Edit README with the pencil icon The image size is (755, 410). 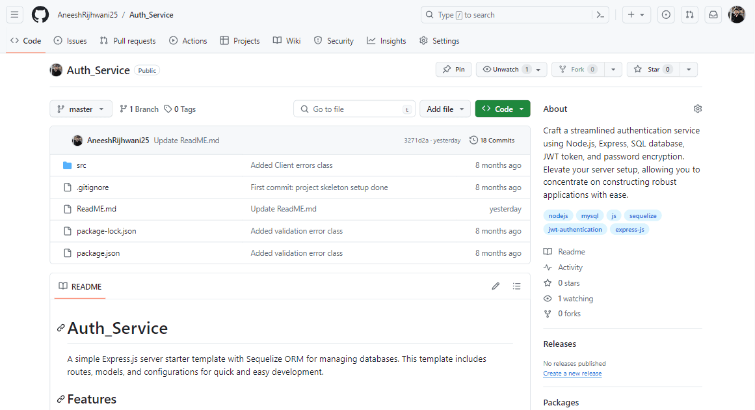click(x=496, y=286)
